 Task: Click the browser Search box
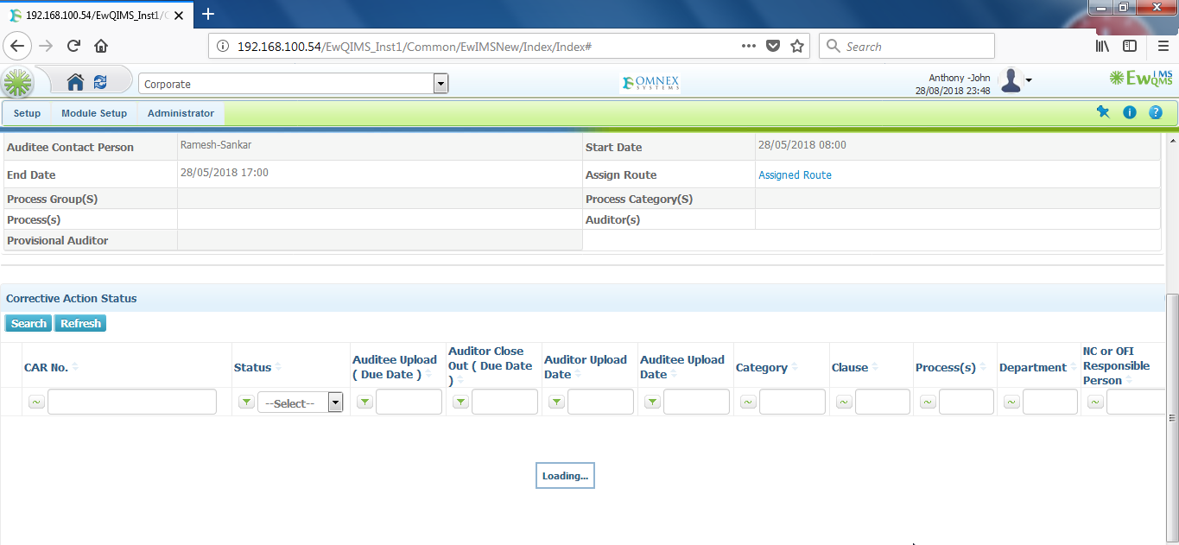[x=907, y=46]
